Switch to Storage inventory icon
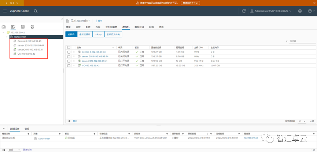Image resolution: width=317 pixels, height=152 pixels. [x=23, y=27]
